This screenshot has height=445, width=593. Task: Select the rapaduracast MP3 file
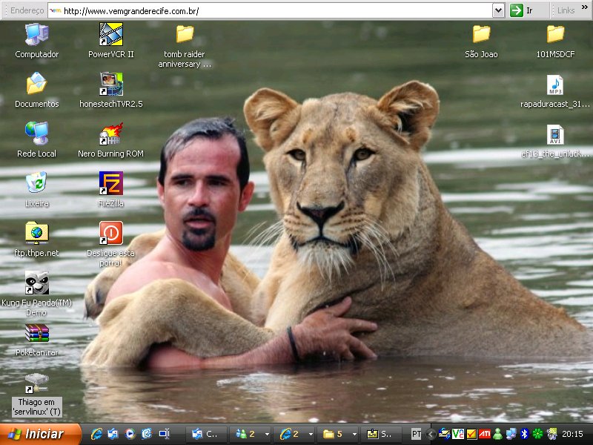(555, 85)
